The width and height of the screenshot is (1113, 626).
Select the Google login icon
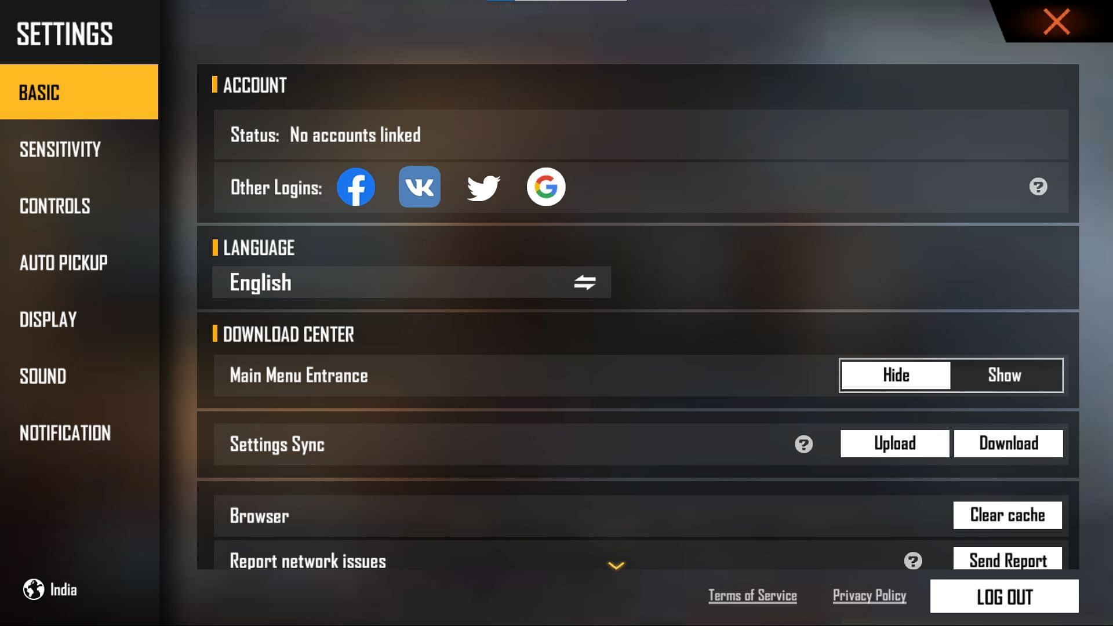[546, 185]
